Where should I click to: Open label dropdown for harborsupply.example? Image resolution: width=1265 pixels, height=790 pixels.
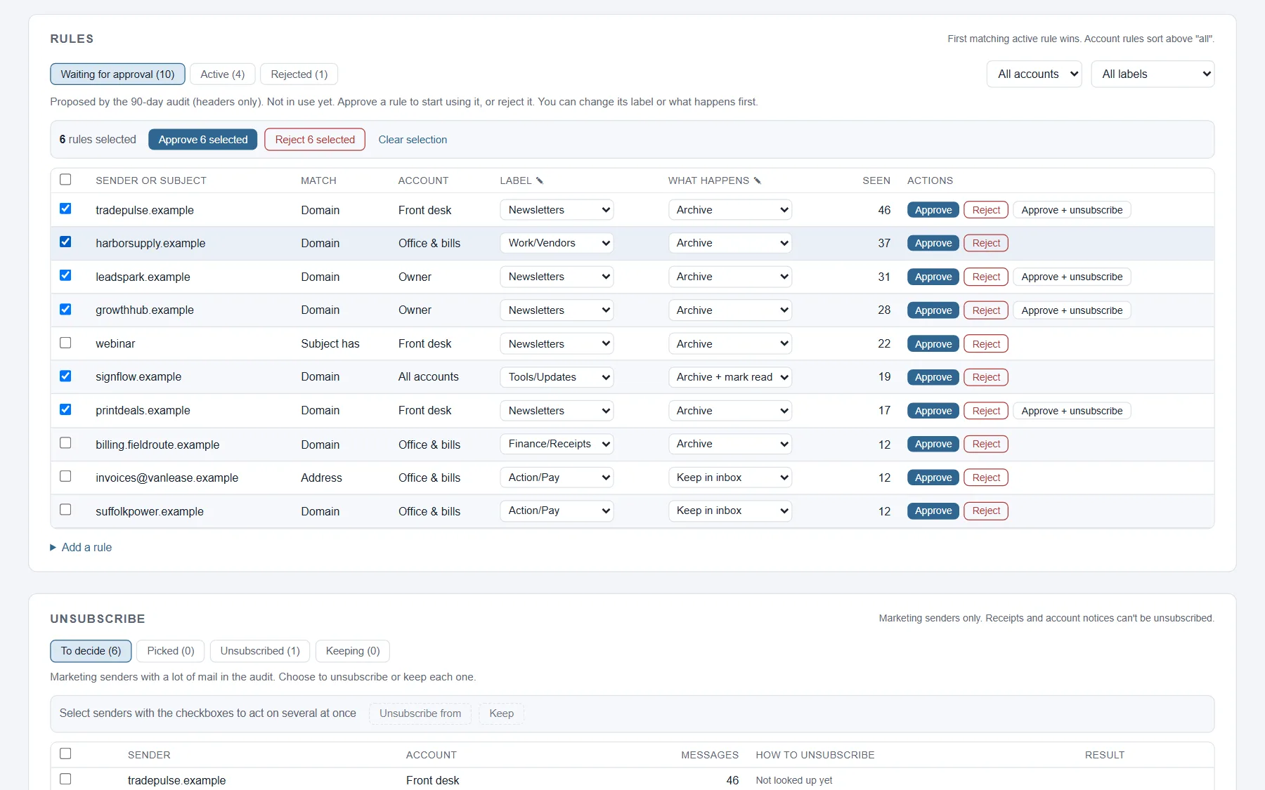click(557, 243)
